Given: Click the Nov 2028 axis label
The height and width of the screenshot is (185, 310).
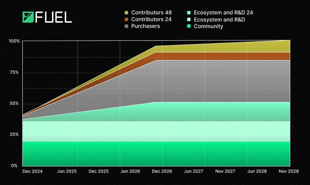Looking at the screenshot, I should (289, 171).
